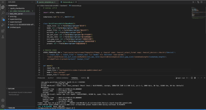
Task: Open the Source Control view
Action: 3,19
